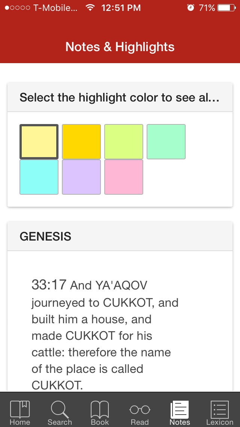Choose the cyan highlight color
This screenshot has height=427, width=240.
(x=39, y=177)
